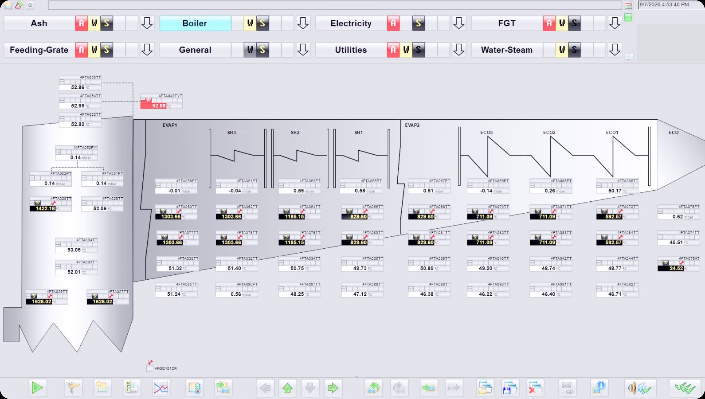
Task: Switch to the Utilities overview tab
Action: point(351,50)
